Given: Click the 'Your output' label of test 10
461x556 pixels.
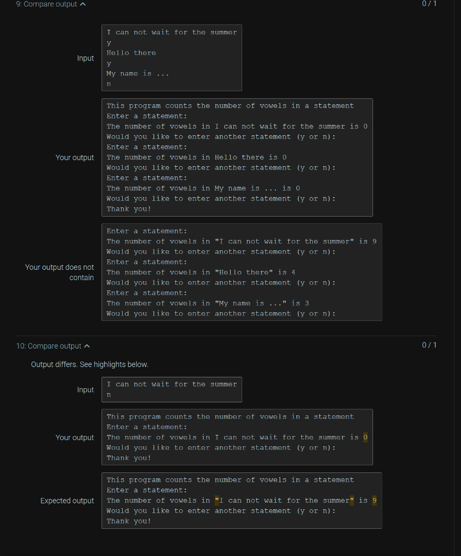Looking at the screenshot, I should [74, 438].
